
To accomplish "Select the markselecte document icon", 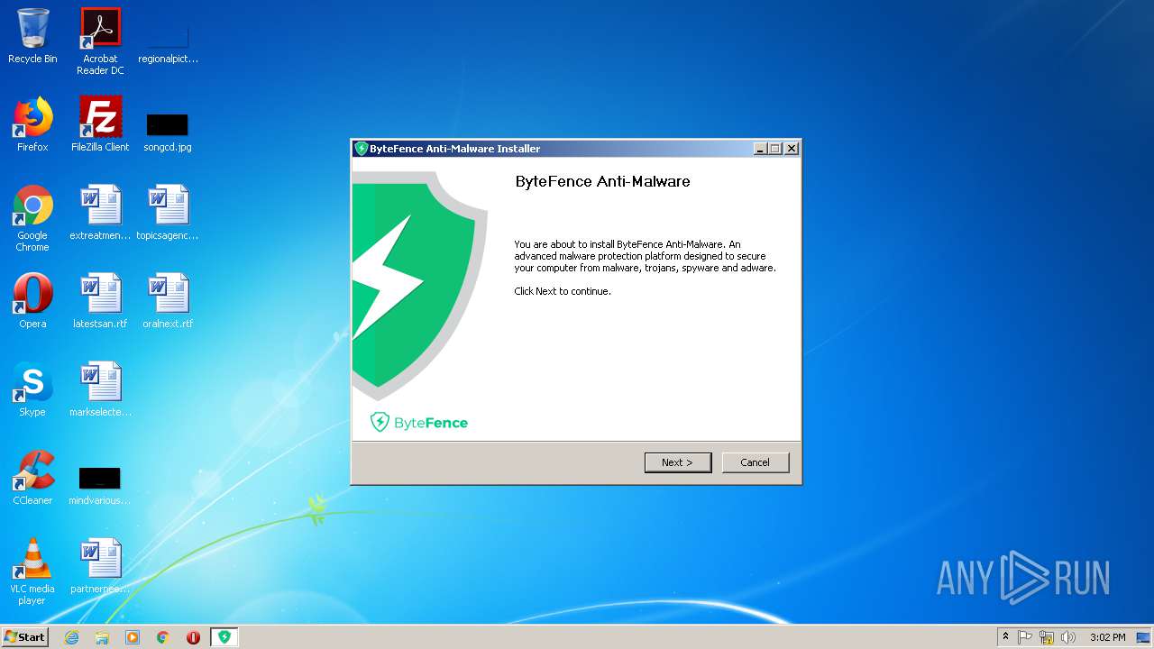I will click(100, 389).
